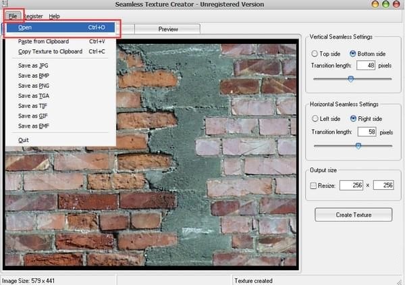The width and height of the screenshot is (405, 285).
Task: Open the File menu
Action: (13, 16)
